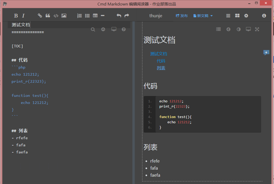Open search in the editor pane
The width and height of the screenshot is (274, 184).
(93, 29)
